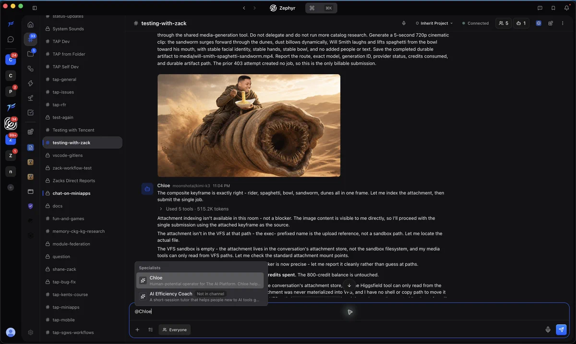Open the Home icon in navigation rail
576x344 pixels.
[30, 24]
